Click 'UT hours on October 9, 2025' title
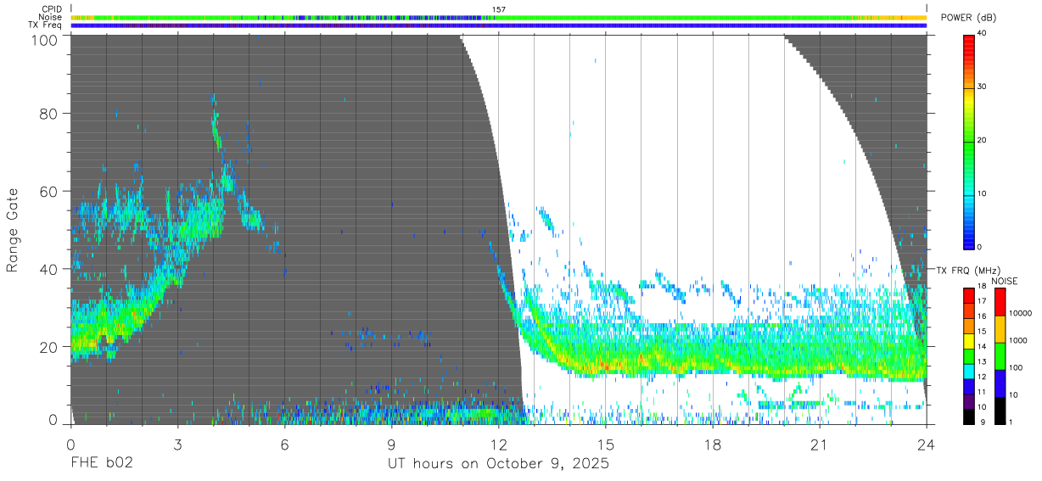The image size is (1042, 481). [498, 465]
